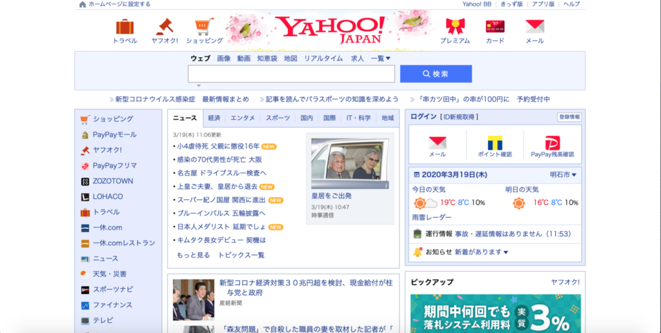The height and width of the screenshot is (333, 661).
Task: Open the 明石市 location dropdown
Action: coord(563,174)
